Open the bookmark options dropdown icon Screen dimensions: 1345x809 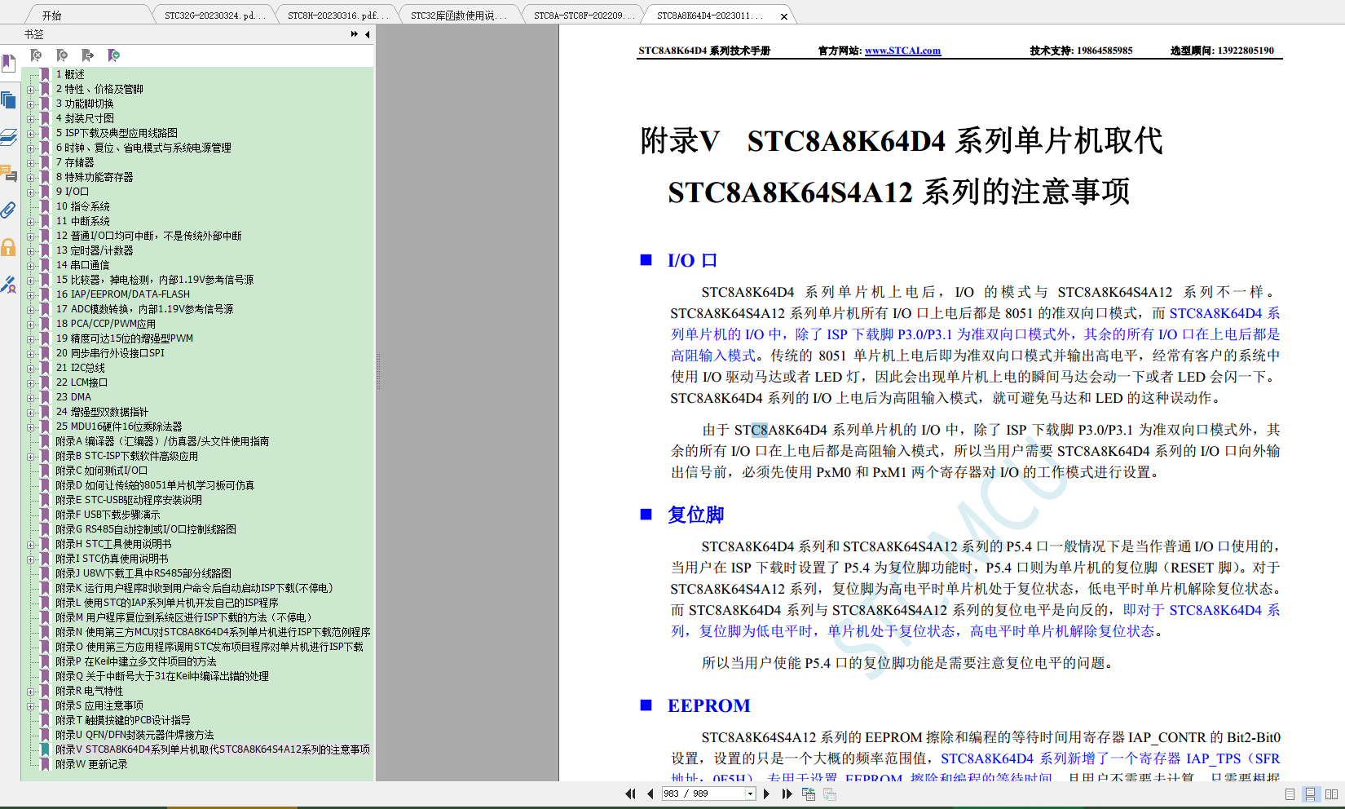(x=114, y=55)
